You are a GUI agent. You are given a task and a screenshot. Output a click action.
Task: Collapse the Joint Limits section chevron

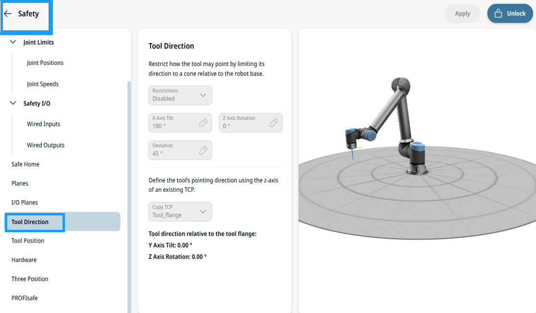pyautogui.click(x=13, y=42)
